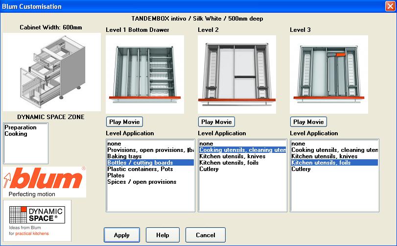Select the Level 2 drawer preview image
Viewport: 397px width, 246px height.
(x=237, y=74)
